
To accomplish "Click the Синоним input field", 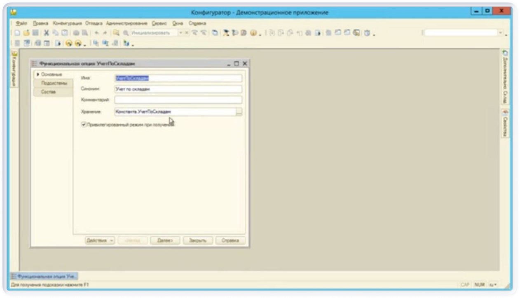I will pyautogui.click(x=178, y=89).
